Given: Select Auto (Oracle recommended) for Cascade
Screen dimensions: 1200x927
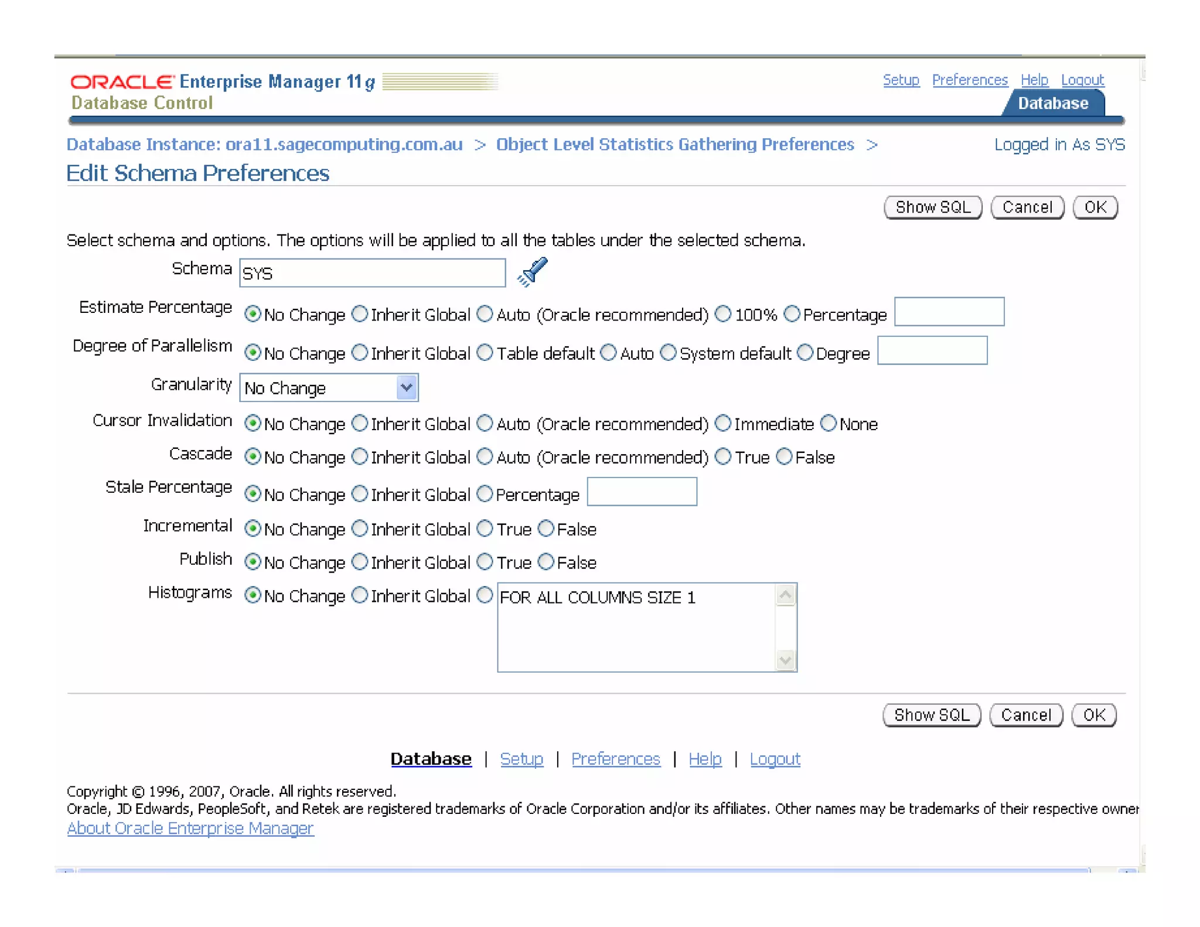Looking at the screenshot, I should 485,456.
